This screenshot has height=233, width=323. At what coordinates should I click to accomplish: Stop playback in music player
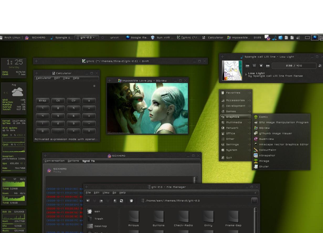pyautogui.click(x=261, y=66)
